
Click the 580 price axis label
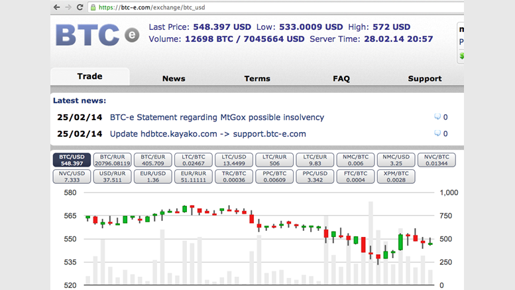point(70,192)
